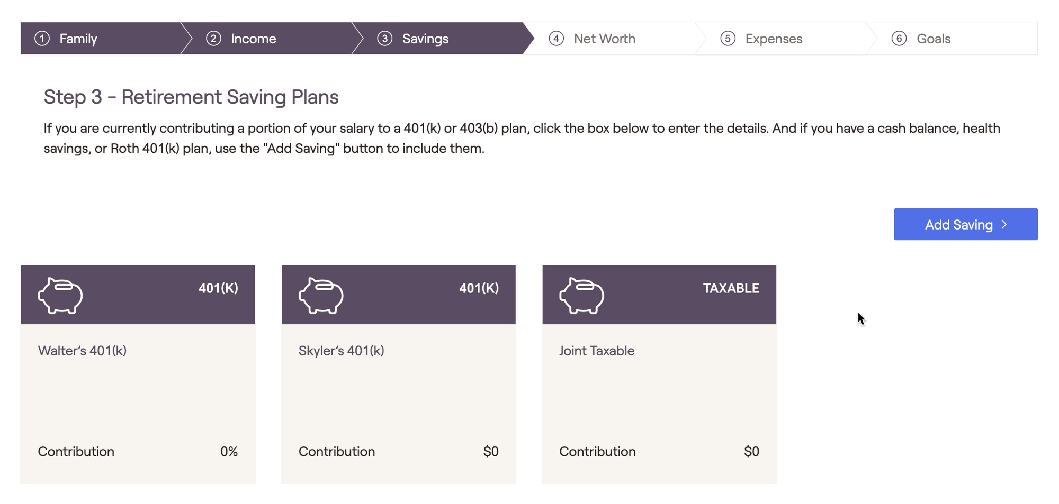
Task: Click the circled number 1 Family step icon
Action: click(42, 39)
